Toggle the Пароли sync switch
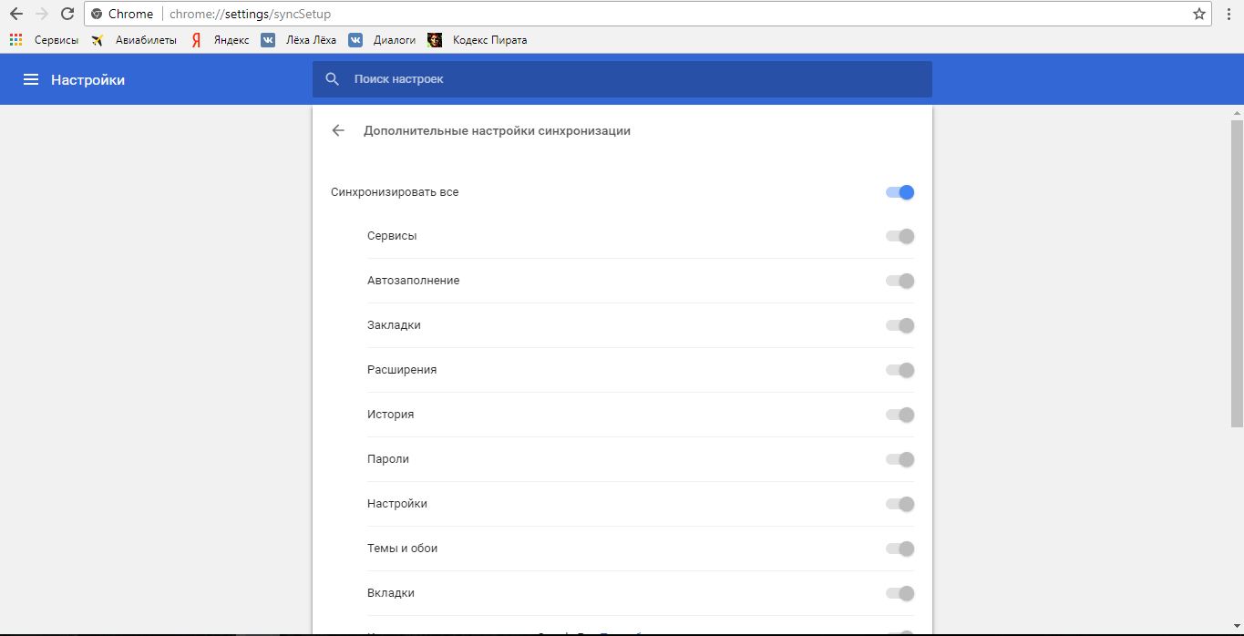1244x636 pixels. pyautogui.click(x=900, y=459)
